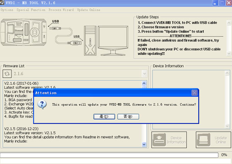Viewport: 232px width, 164px height.
Task: Expand the firmware version 2.1.6 dropdown
Action: 144,74
